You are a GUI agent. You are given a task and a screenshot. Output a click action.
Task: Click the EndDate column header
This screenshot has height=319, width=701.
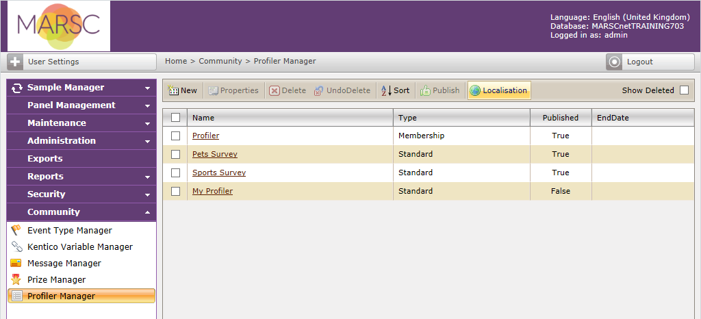click(643, 118)
